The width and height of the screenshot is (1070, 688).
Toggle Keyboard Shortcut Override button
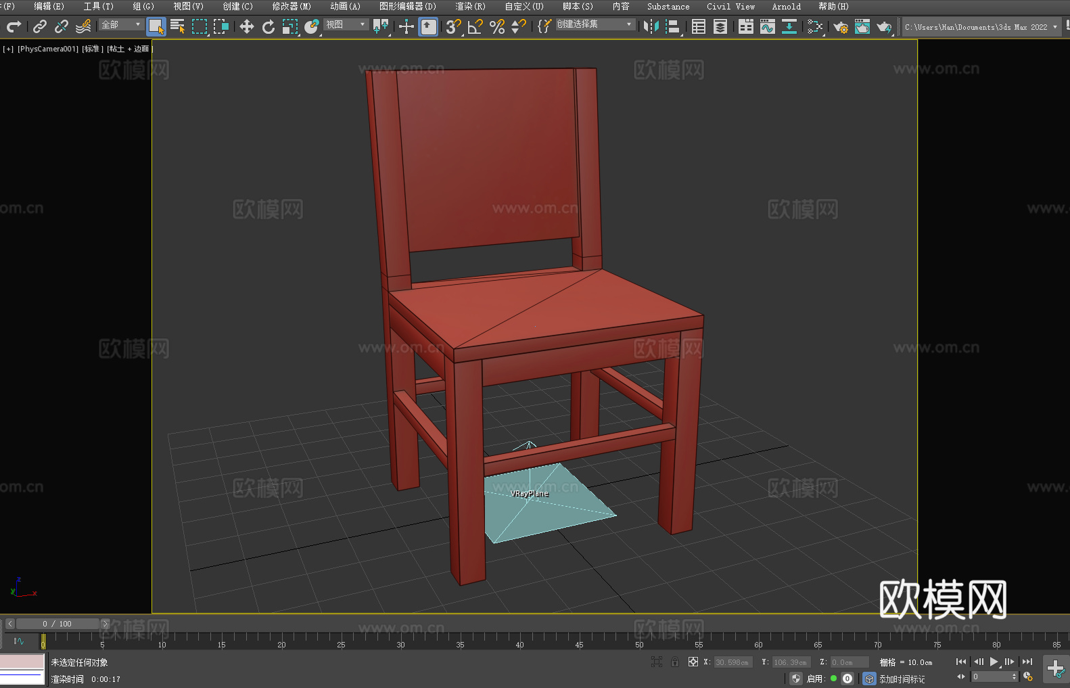(428, 26)
